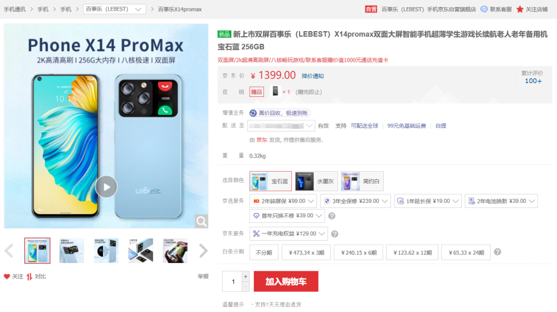Viewport: 557px width, 312px height.
Task: Click the 联系客服 chat icon
Action: [x=484, y=9]
